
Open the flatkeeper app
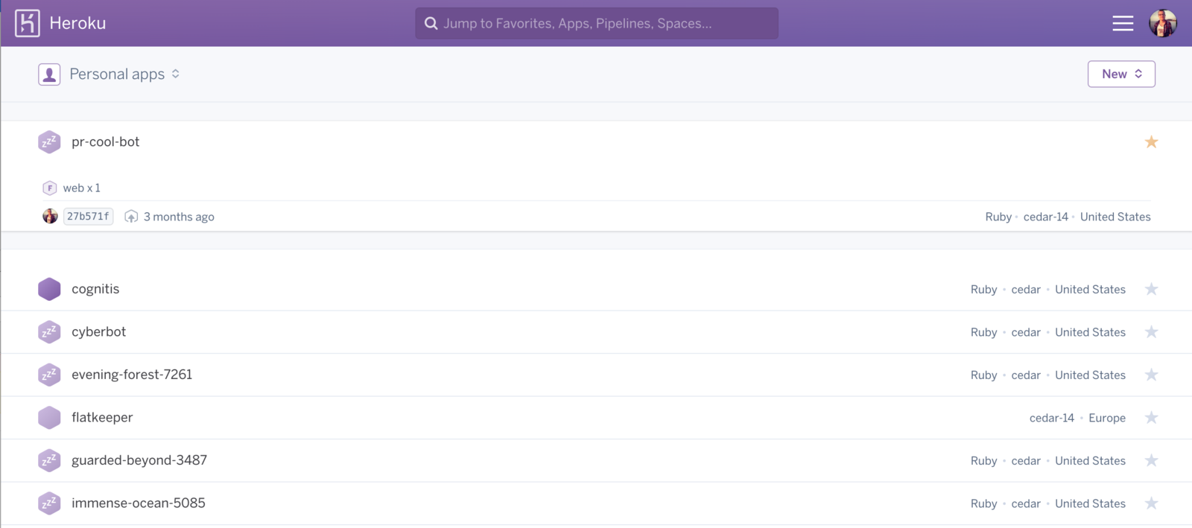pos(102,418)
